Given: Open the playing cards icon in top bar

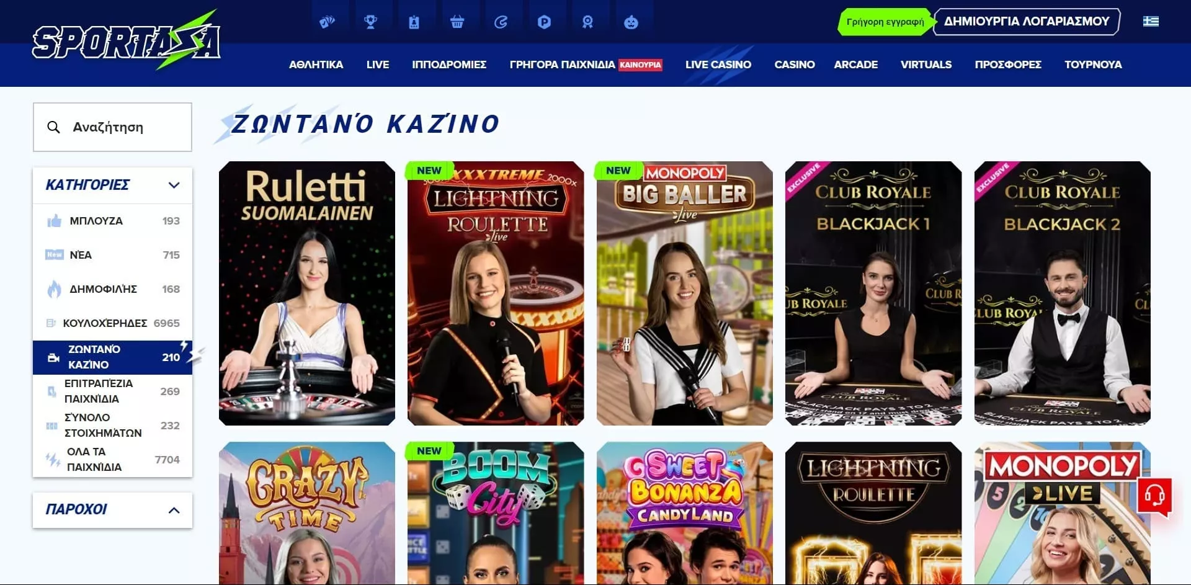Looking at the screenshot, I should point(327,22).
